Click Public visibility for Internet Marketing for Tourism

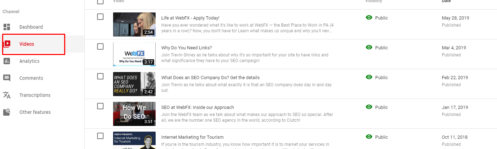pyautogui.click(x=381, y=137)
